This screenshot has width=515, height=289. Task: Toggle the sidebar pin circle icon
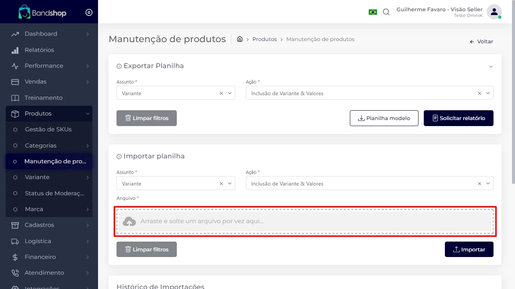(x=89, y=12)
